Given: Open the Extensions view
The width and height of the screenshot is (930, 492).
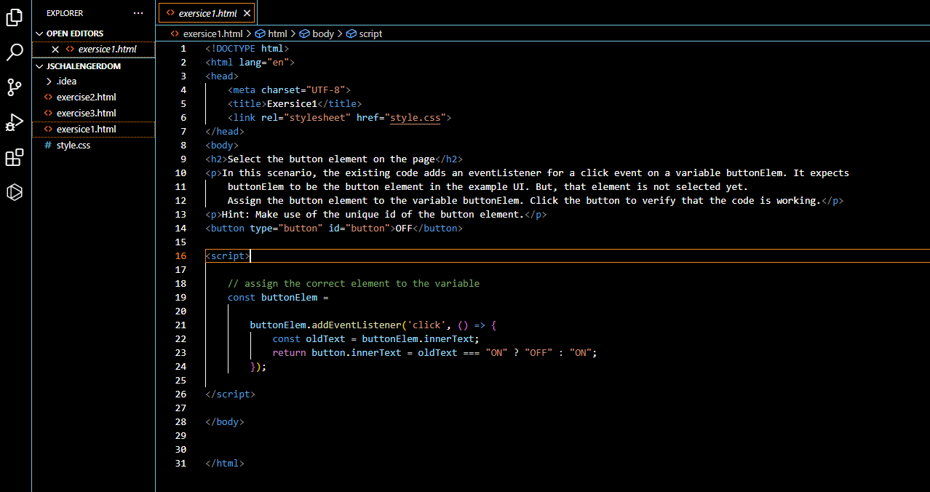Looking at the screenshot, I should pyautogui.click(x=14, y=157).
